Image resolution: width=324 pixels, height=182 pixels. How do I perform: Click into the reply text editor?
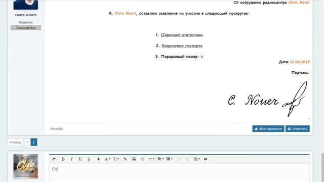179,173
